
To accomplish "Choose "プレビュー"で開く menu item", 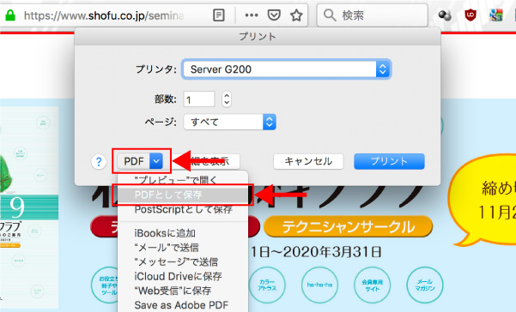I will (183, 180).
